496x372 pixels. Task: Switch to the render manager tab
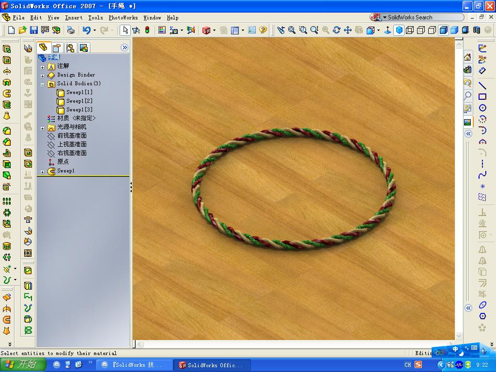[84, 48]
